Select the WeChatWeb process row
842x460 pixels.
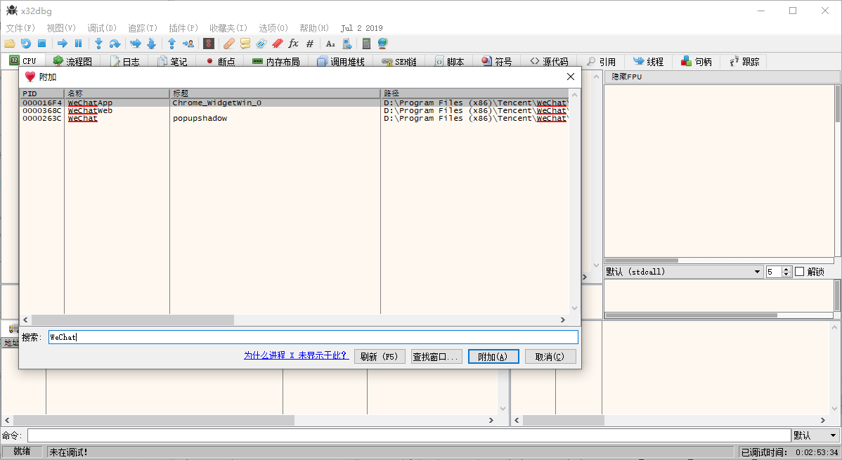pos(90,111)
